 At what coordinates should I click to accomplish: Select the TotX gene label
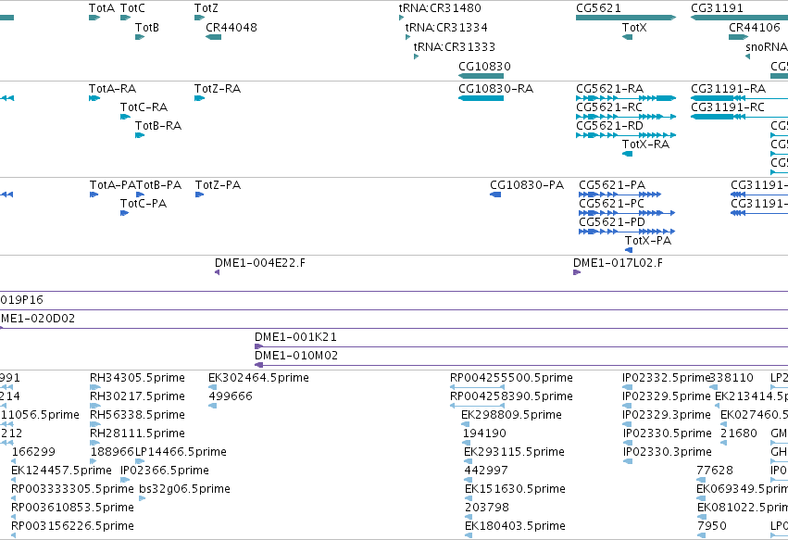(634, 28)
